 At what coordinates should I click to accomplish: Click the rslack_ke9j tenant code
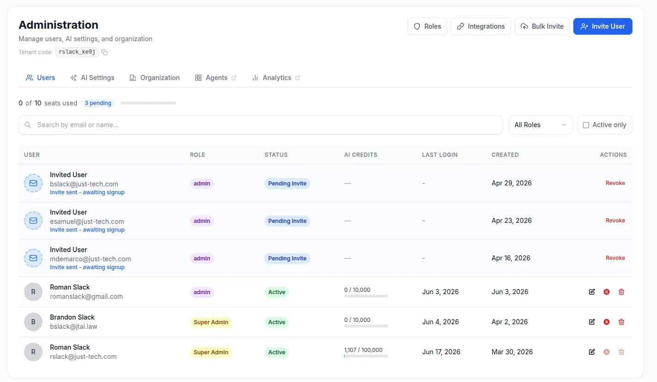pyautogui.click(x=77, y=52)
